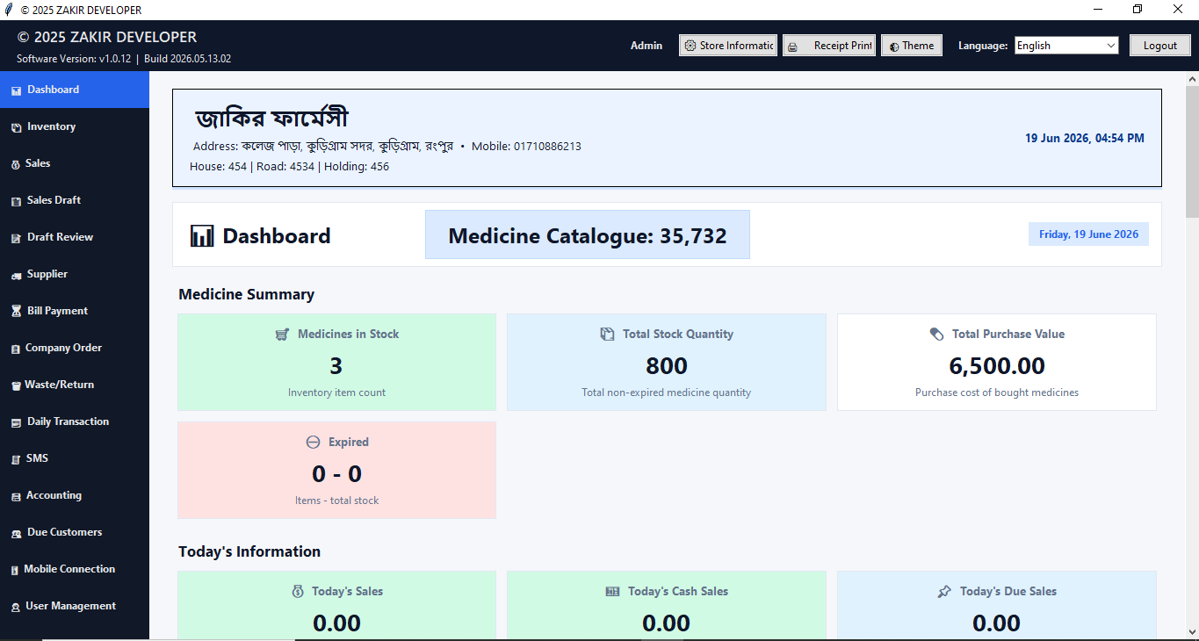Open User Management
This screenshot has height=641, width=1199.
(75, 606)
